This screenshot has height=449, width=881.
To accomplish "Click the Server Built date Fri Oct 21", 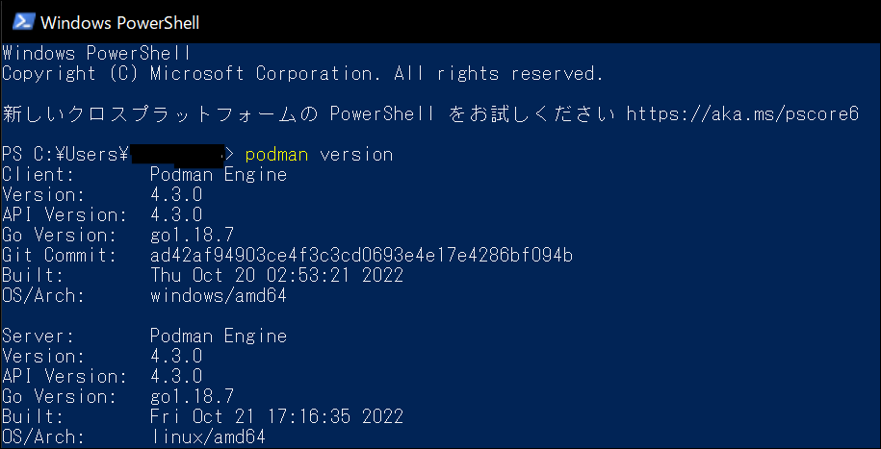I will pyautogui.click(x=276, y=417).
